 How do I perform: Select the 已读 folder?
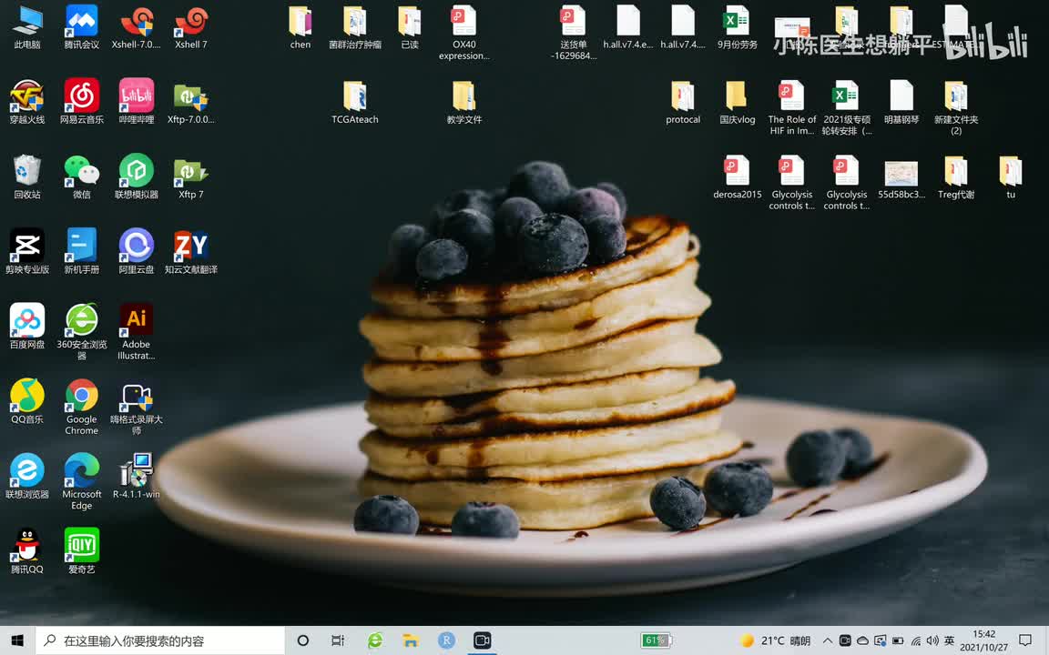click(410, 27)
